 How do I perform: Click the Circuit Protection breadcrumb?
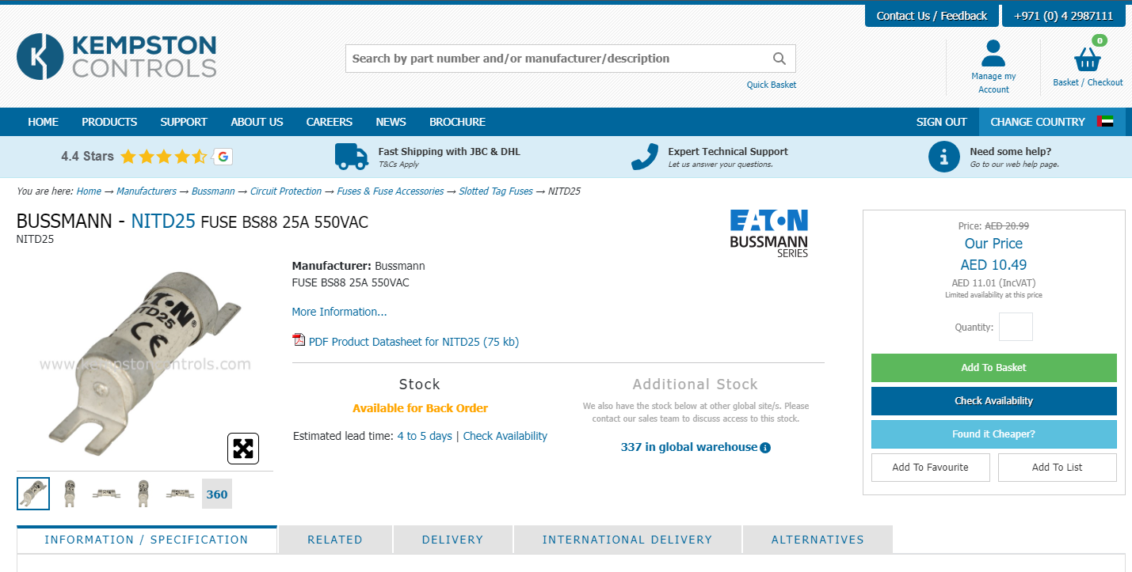coord(286,191)
